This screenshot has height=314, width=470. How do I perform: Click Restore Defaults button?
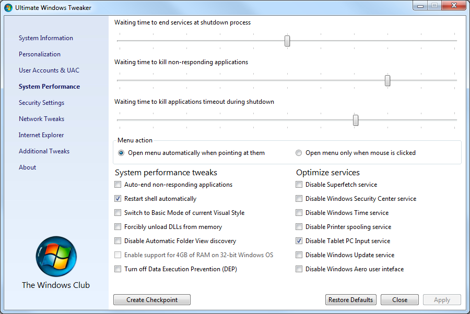(351, 299)
